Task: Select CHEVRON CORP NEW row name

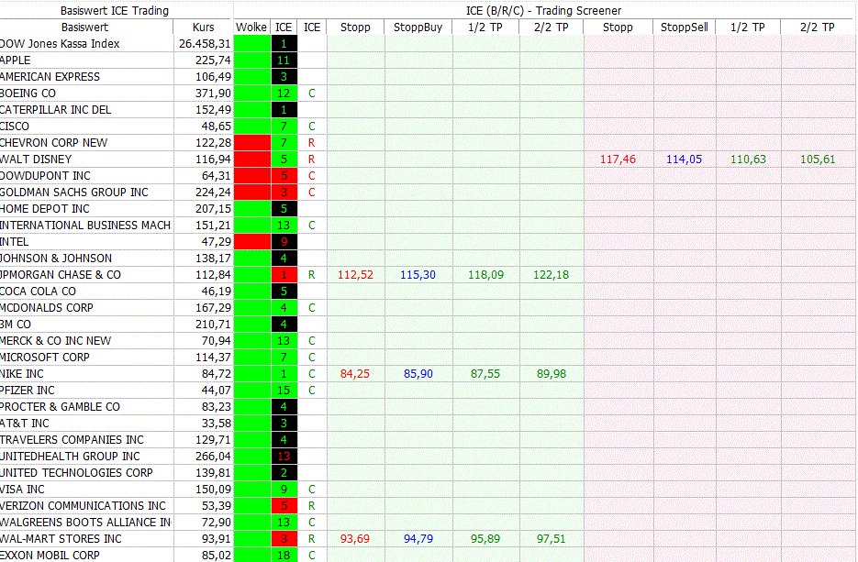Action: (x=53, y=143)
